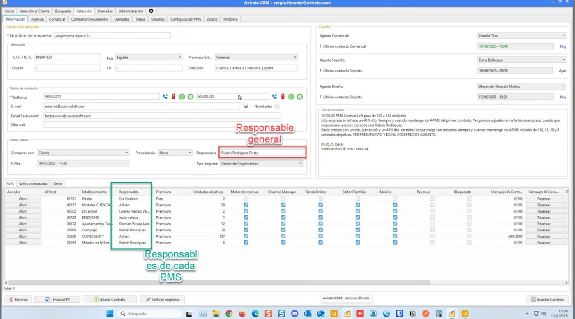The height and width of the screenshot is (319, 575).
Task: Open WhatsApp web globe icon for phone 605301520
Action: (291, 97)
